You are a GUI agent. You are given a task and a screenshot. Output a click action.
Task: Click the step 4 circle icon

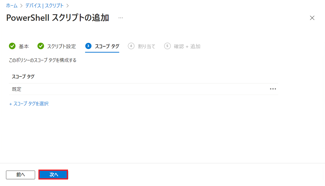pyautogui.click(x=131, y=46)
